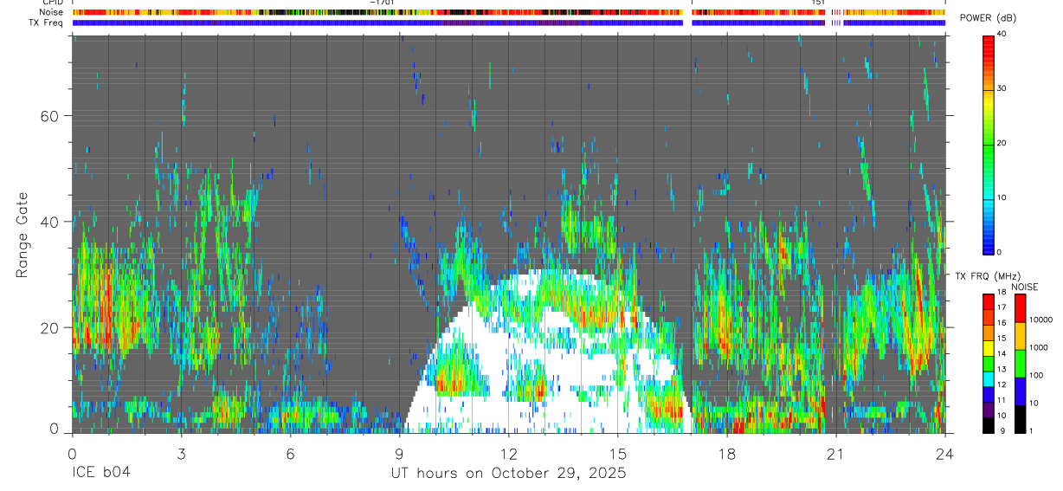Click the "1" label on NOISE scale
The image size is (1063, 491).
pos(1033,430)
